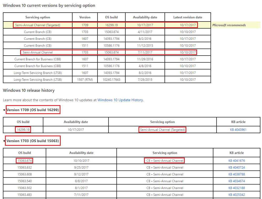Click OS build "15063.540"
262x199 pixels.
click(x=24, y=181)
